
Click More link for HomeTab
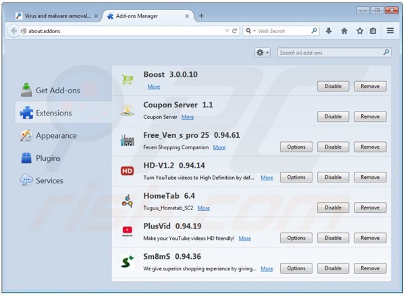(204, 208)
